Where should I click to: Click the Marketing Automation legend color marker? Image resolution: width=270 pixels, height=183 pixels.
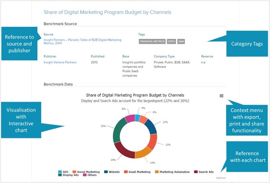pos(157,172)
